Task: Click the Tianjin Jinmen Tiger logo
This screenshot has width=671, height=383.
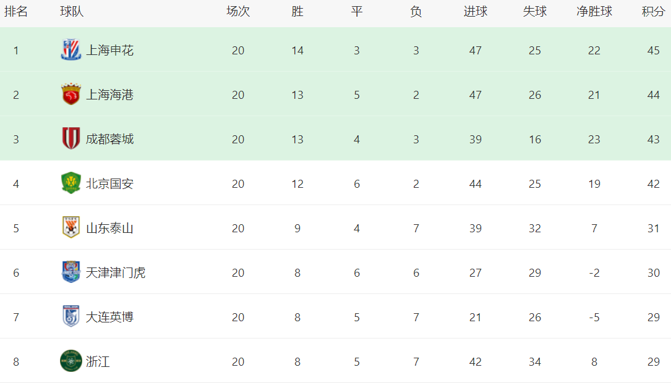Action: [x=71, y=272]
